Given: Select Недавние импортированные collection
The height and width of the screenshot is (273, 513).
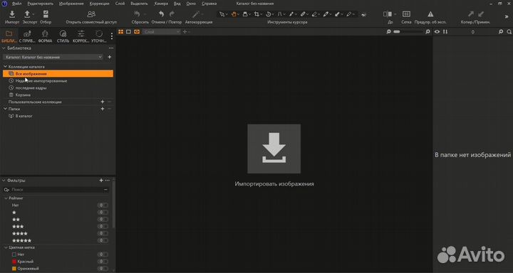Looking at the screenshot, I should point(41,80).
